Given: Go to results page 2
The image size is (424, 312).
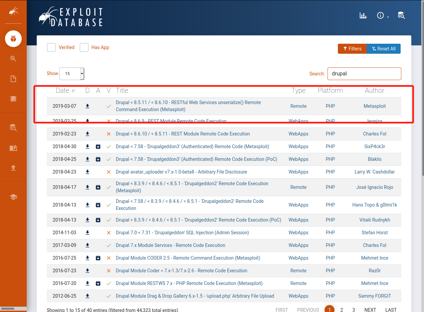Looking at the screenshot, I should [x=342, y=310].
